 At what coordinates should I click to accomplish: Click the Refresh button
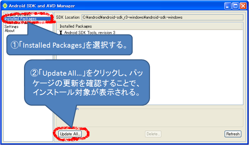click(x=233, y=134)
